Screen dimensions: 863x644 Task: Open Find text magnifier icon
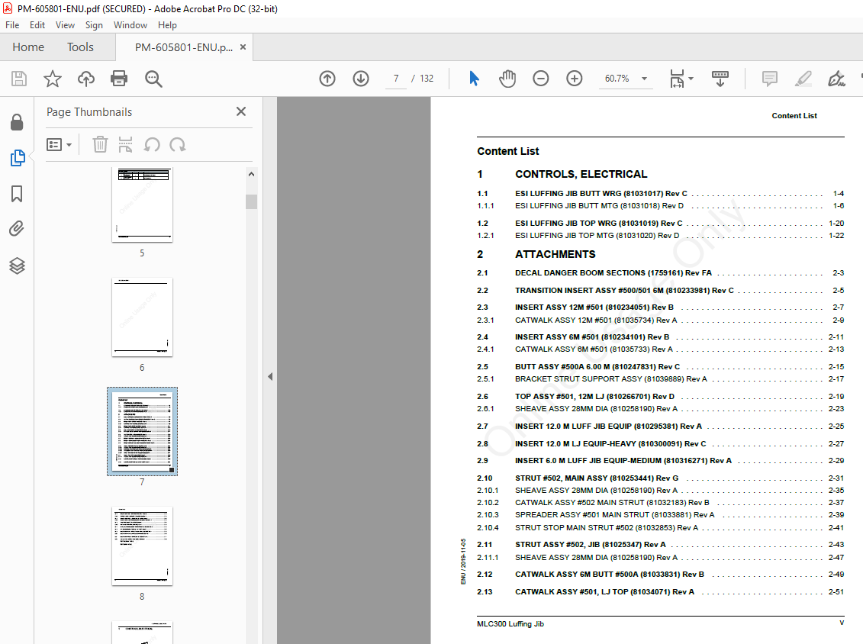tap(153, 79)
